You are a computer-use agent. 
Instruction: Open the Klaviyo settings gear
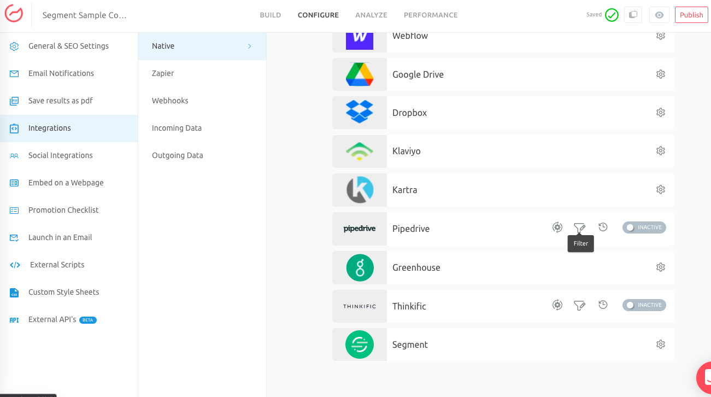click(x=661, y=150)
